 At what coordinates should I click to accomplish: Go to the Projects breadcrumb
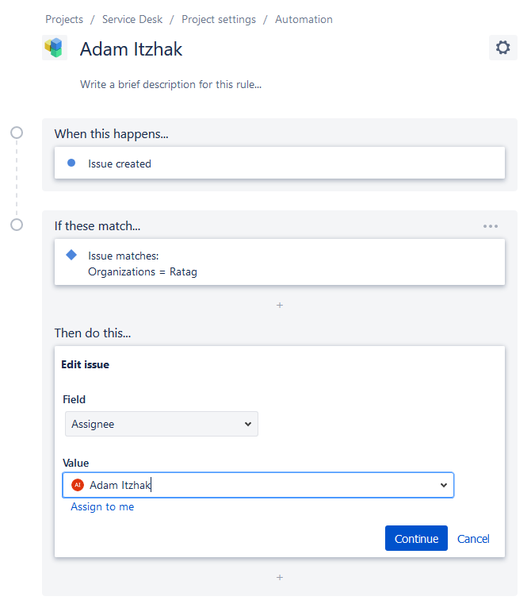point(64,19)
